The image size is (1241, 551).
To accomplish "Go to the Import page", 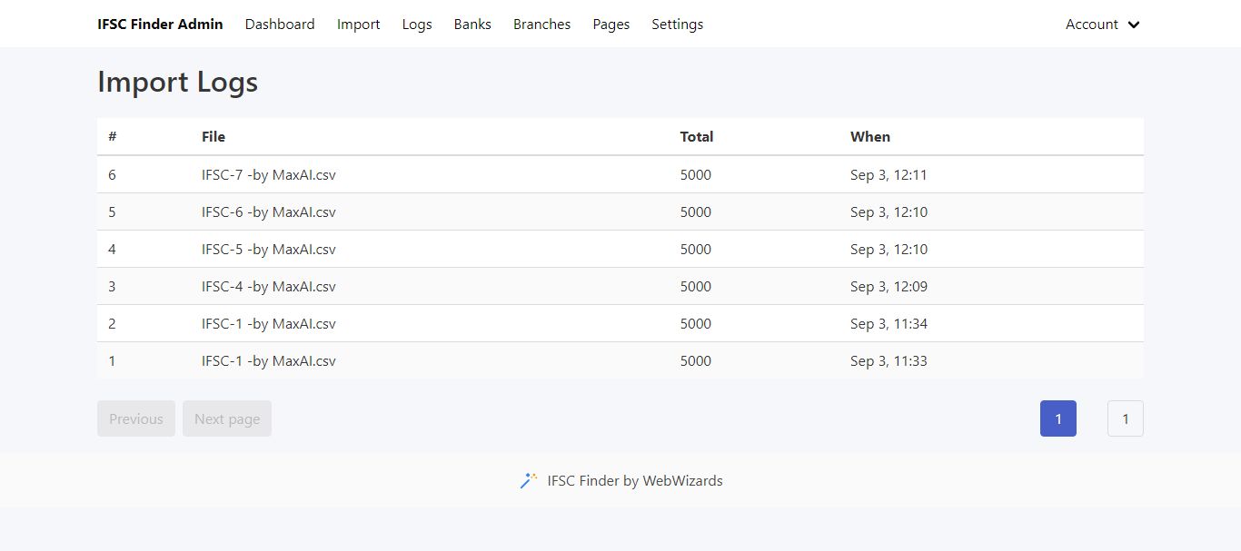I will click(x=358, y=25).
